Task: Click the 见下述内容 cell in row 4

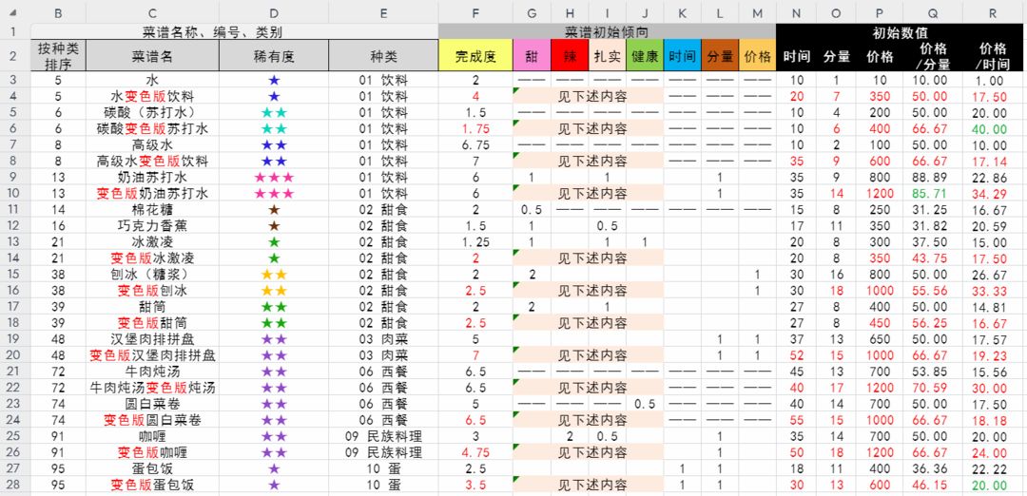Action: (x=589, y=97)
